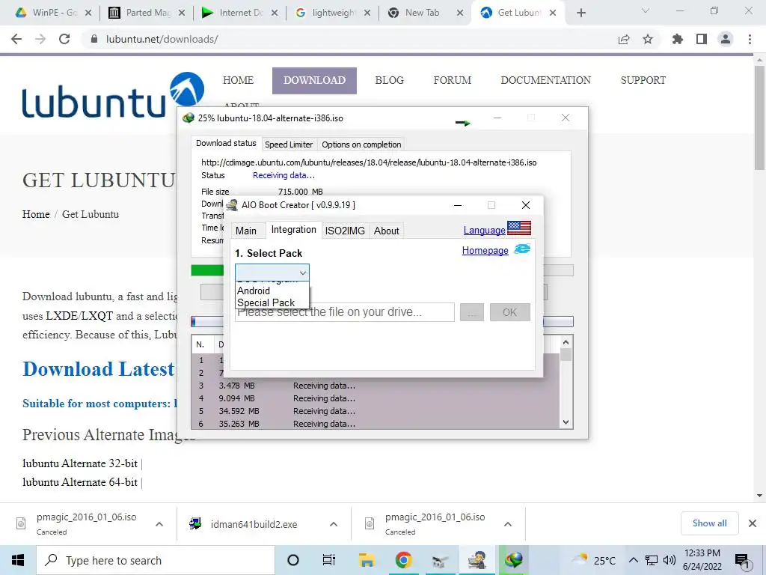Open Cortana circle icon on taskbar
The image size is (766, 575).
[x=293, y=560]
